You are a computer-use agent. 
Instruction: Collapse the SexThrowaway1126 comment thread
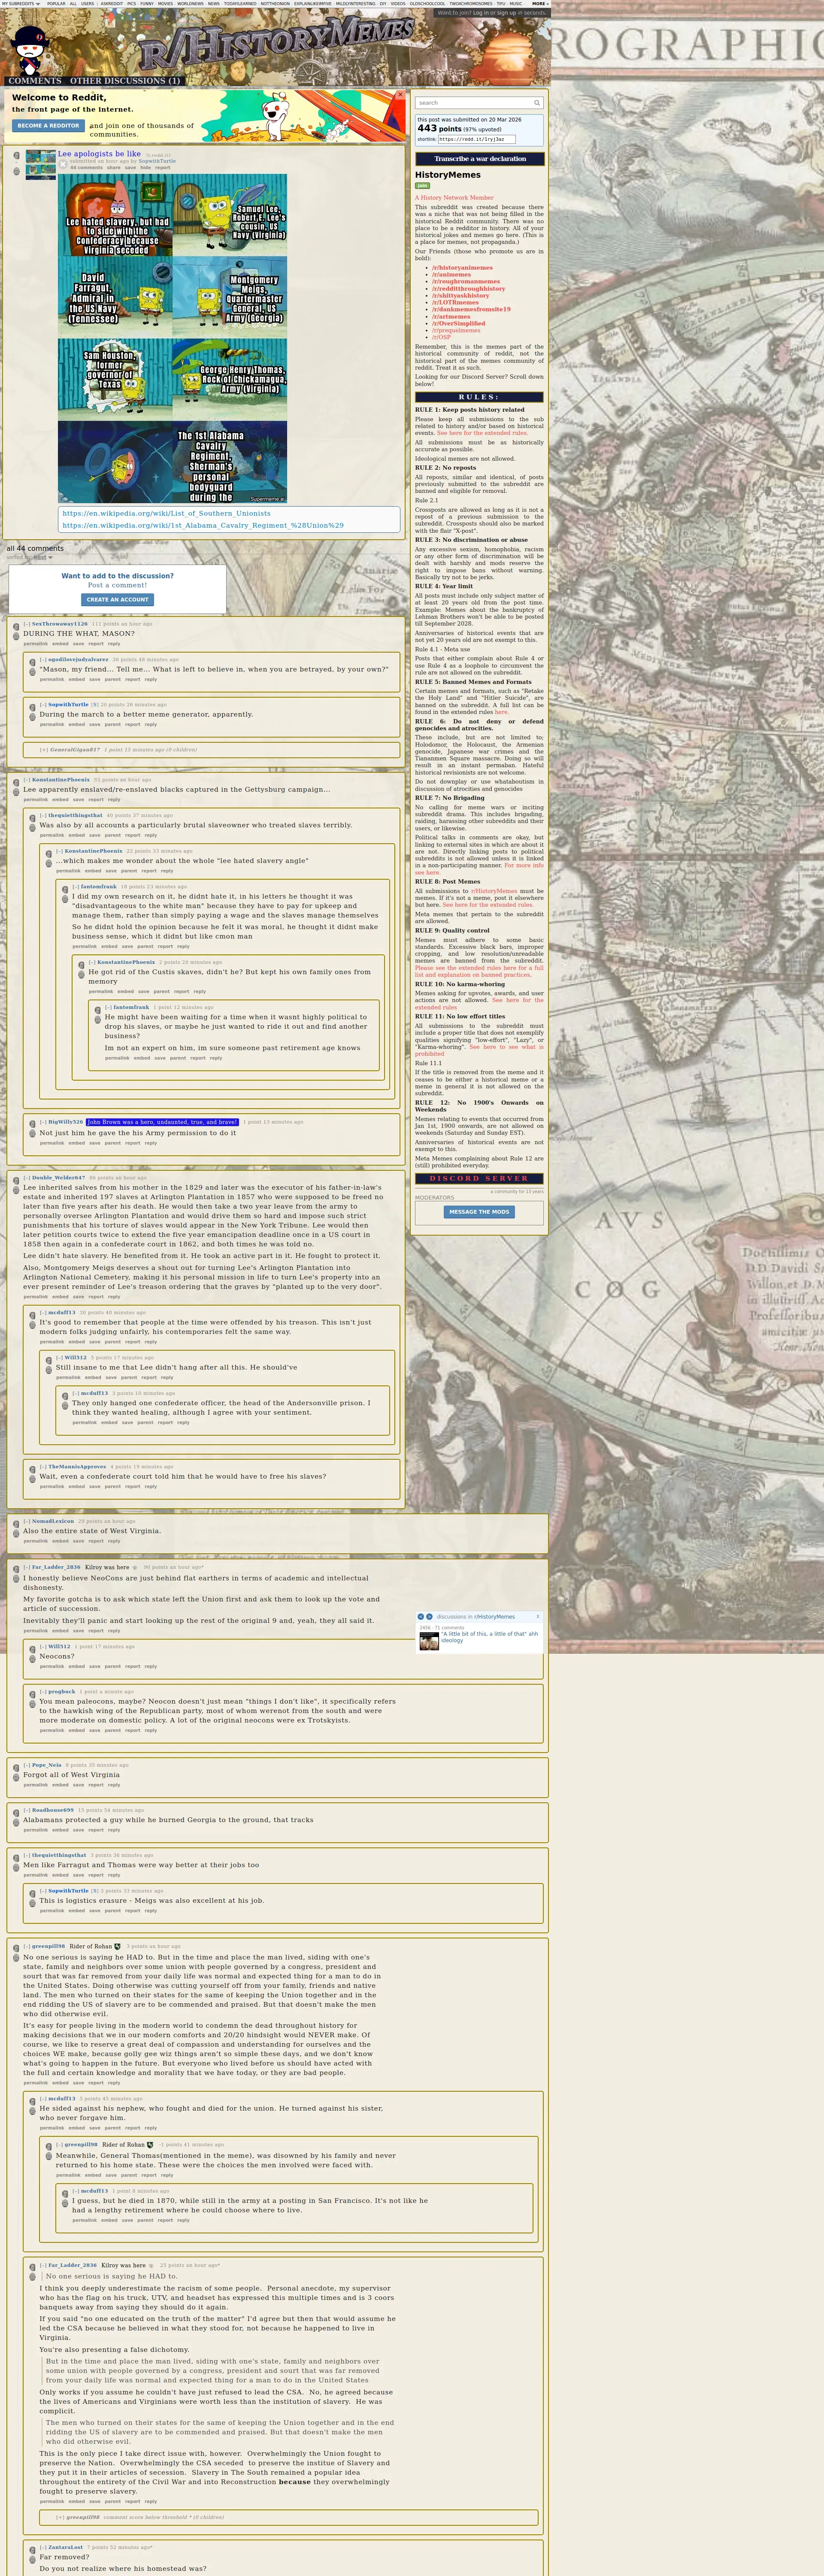(27, 624)
